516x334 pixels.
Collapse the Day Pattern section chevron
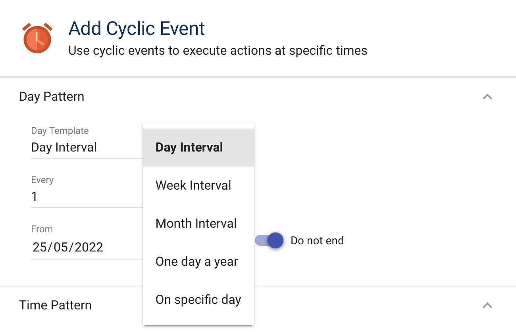(x=487, y=97)
